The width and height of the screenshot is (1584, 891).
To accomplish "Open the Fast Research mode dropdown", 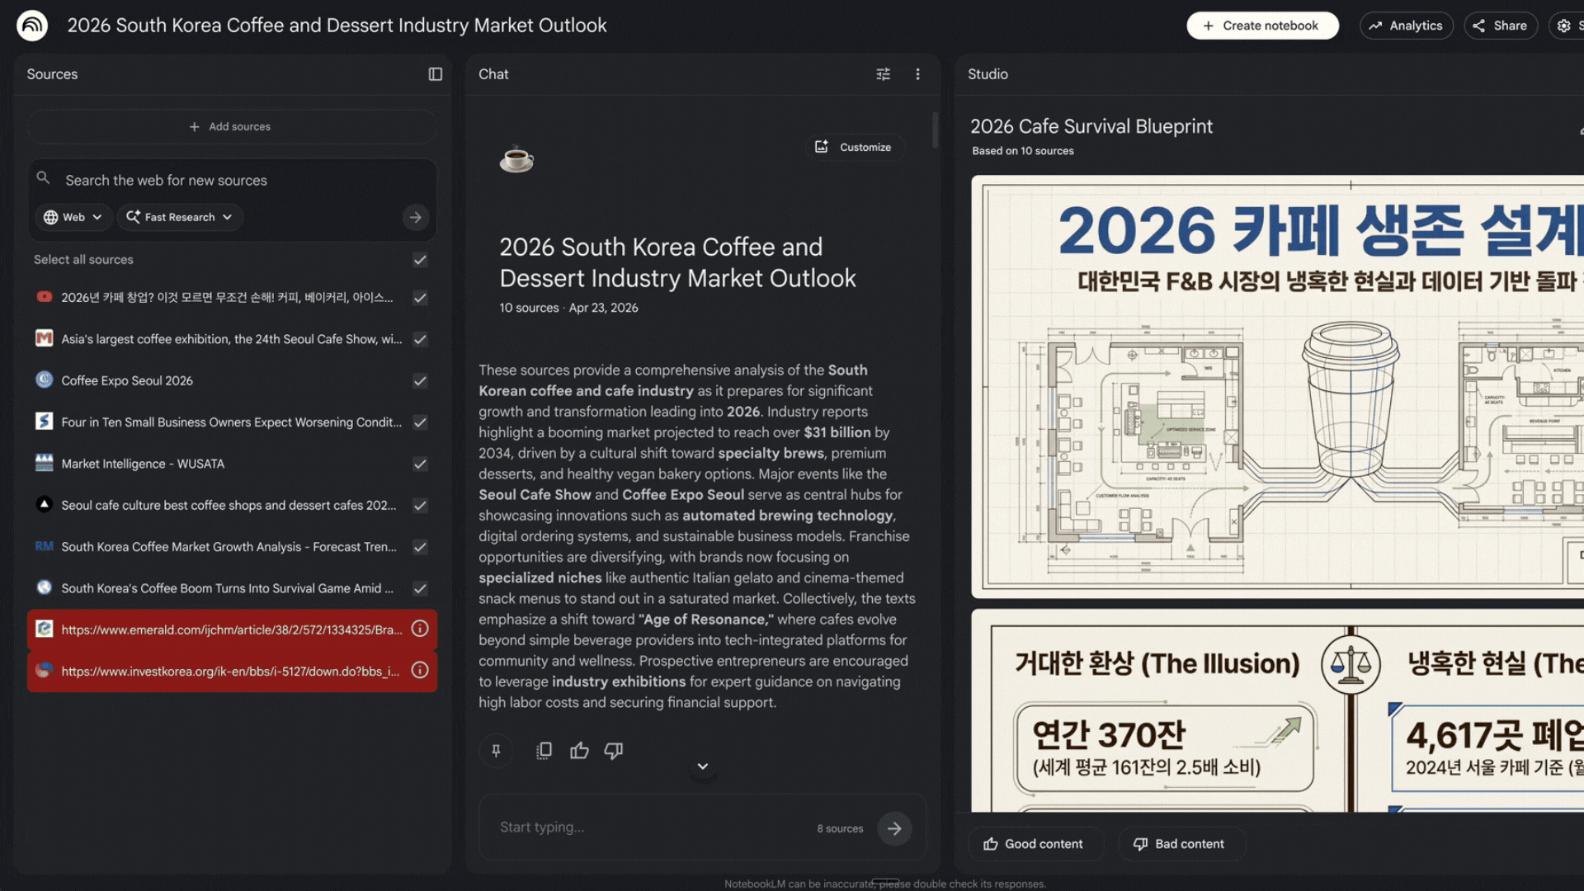I will click(180, 217).
